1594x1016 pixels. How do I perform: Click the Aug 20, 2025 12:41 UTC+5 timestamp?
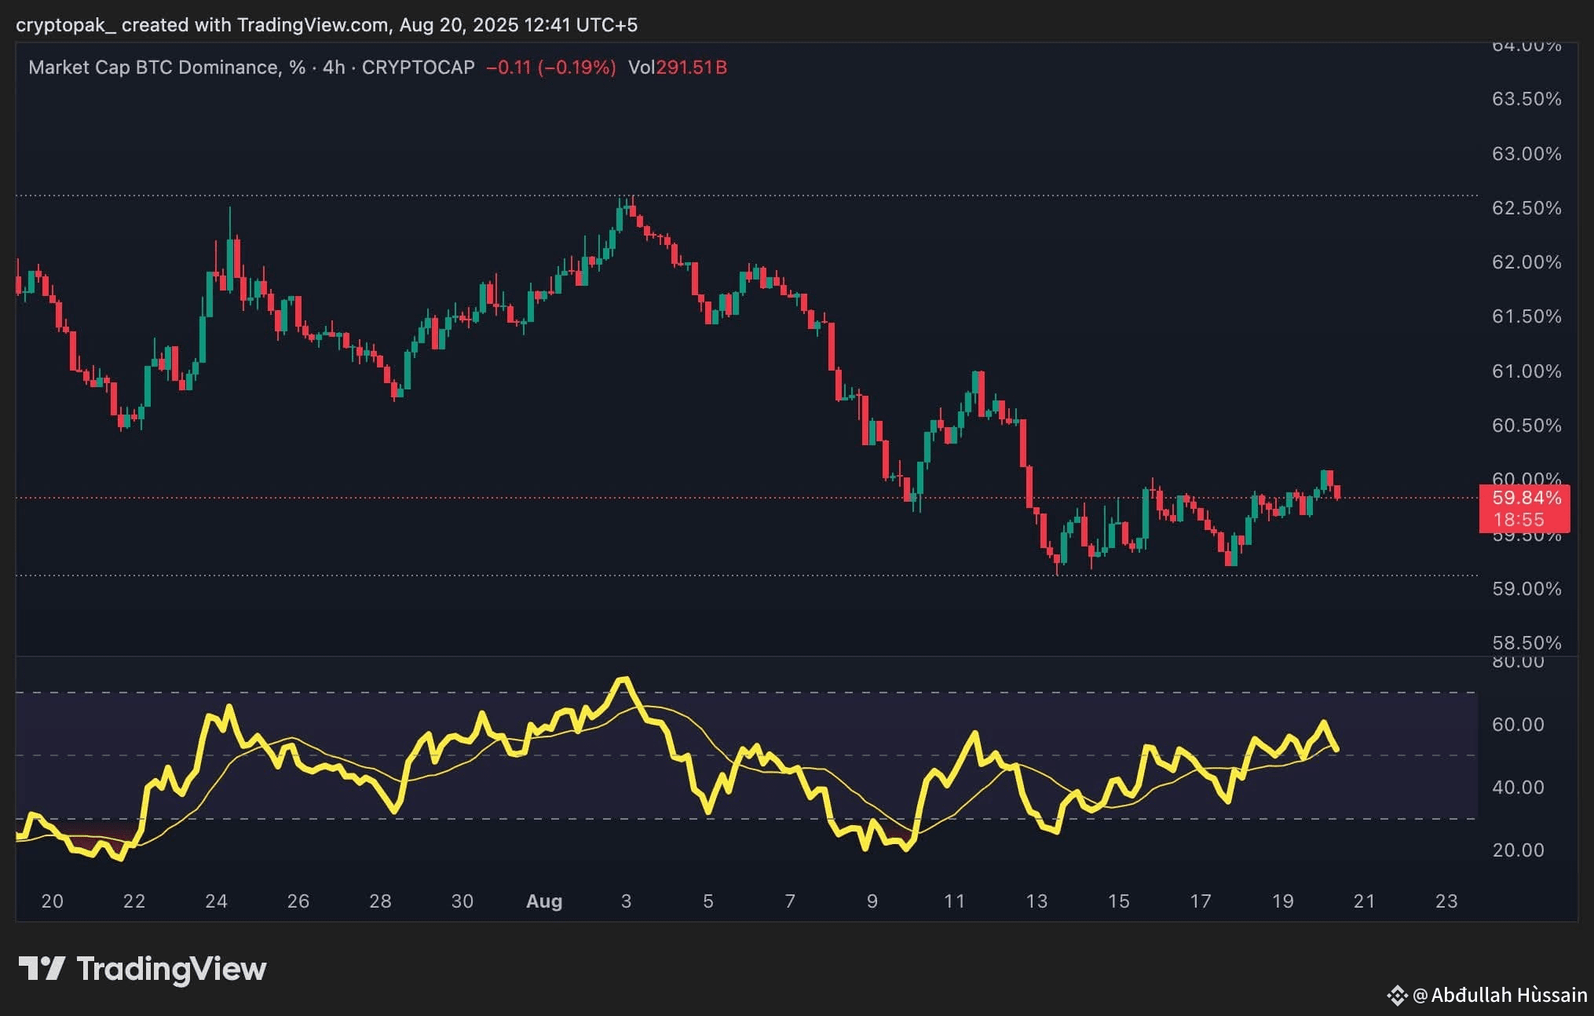click(x=518, y=25)
